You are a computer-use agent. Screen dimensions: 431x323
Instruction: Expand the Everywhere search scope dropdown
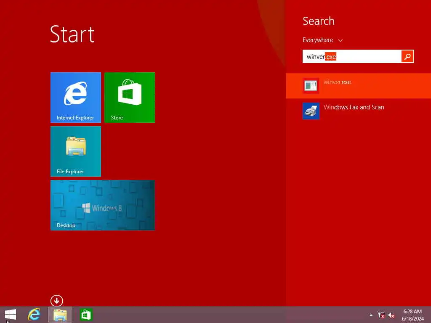point(323,40)
